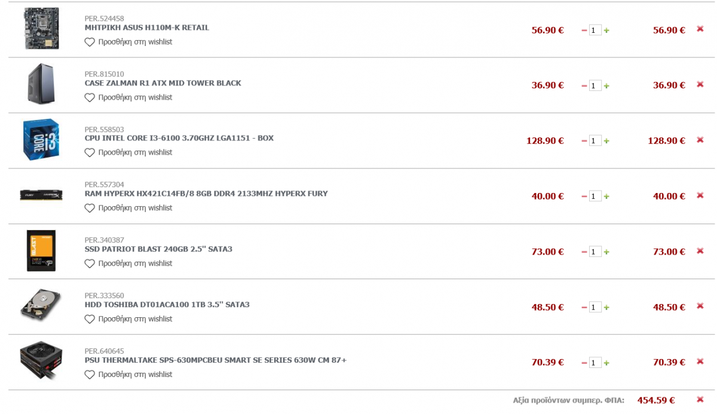This screenshot has height=414, width=717.
Task: Increase quantity of HyperX Fury RAM
Action: 606,197
